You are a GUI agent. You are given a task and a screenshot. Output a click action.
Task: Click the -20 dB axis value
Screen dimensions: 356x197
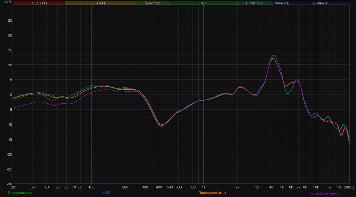9,154
